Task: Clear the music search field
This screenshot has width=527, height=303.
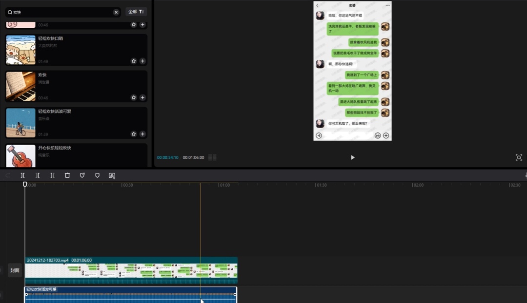Action: (x=116, y=12)
